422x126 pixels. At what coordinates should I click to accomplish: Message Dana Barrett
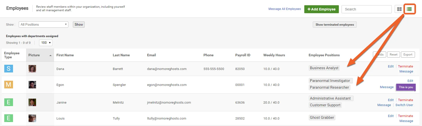pyautogui.click(x=406, y=71)
